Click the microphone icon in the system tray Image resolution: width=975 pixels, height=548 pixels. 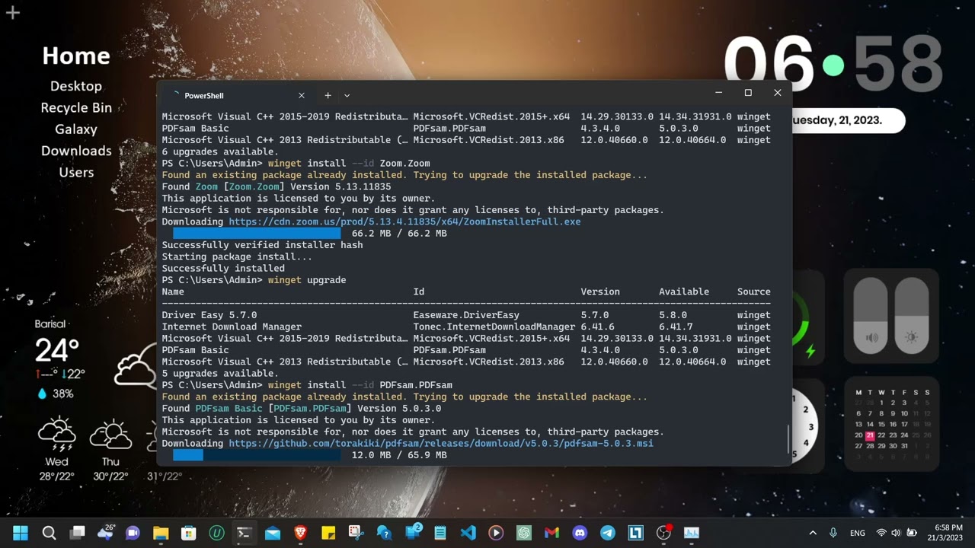833,533
